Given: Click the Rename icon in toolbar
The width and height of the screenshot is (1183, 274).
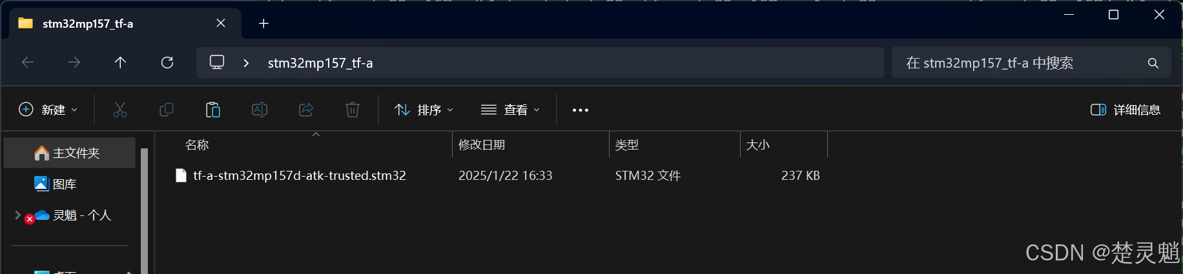Looking at the screenshot, I should [260, 110].
